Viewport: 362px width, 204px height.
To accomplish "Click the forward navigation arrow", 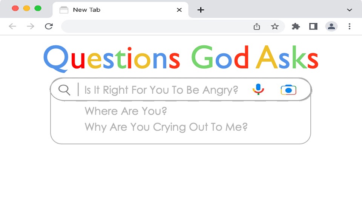I will point(31,26).
